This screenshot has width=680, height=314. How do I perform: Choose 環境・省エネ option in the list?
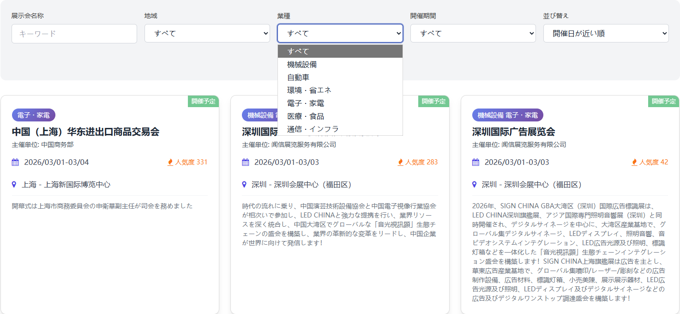pyautogui.click(x=309, y=90)
